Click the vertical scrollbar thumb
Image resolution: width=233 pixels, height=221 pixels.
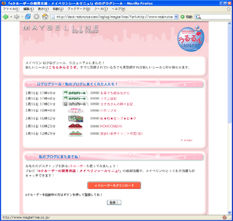229,74
